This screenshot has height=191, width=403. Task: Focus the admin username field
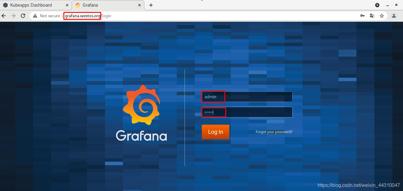tap(247, 97)
